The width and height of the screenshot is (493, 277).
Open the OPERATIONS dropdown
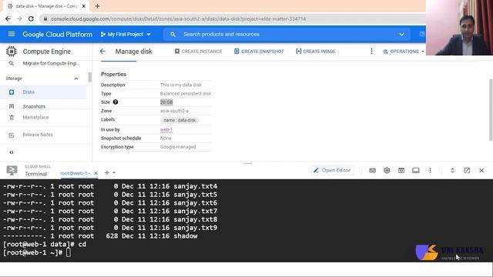[x=404, y=52]
